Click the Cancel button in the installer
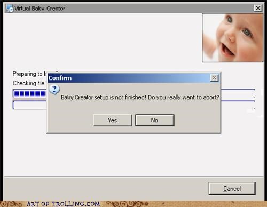This screenshot has height=207, width=267. click(x=232, y=188)
